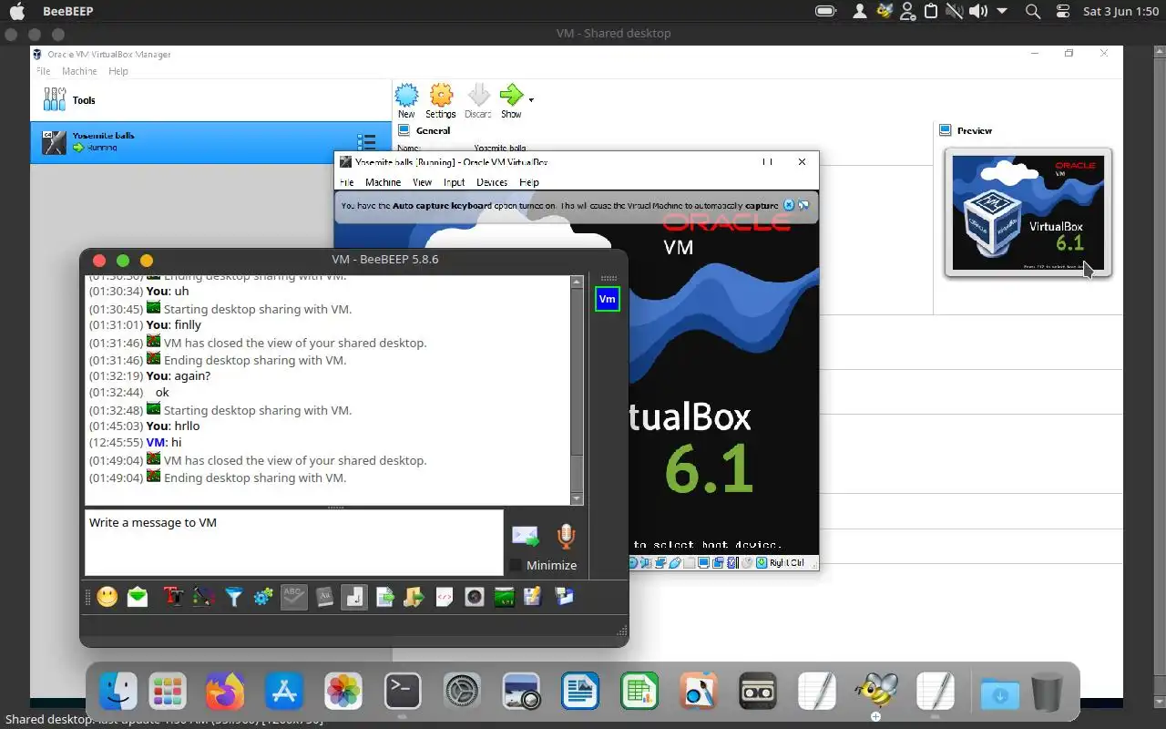Screen dimensions: 1166x729
Task: Open the Apple menu in the top bar
Action: pos(16,11)
